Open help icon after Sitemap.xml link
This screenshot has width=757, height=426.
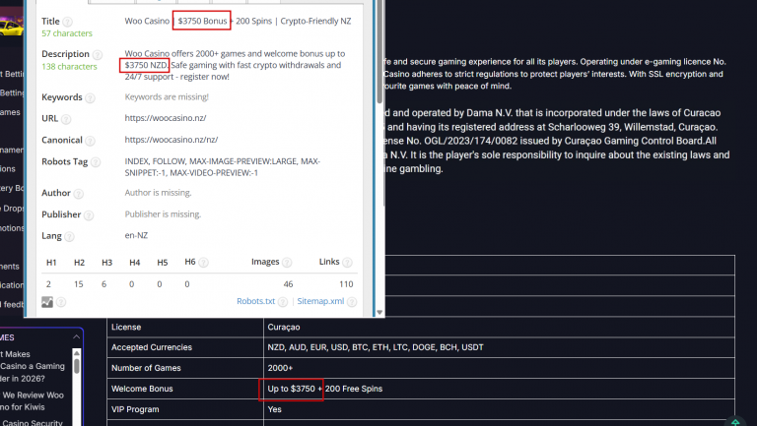click(352, 302)
